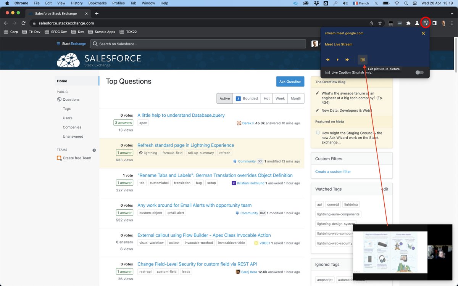Fast-forward the Meet Live Stream
The height and width of the screenshot is (286, 458).
point(347,60)
